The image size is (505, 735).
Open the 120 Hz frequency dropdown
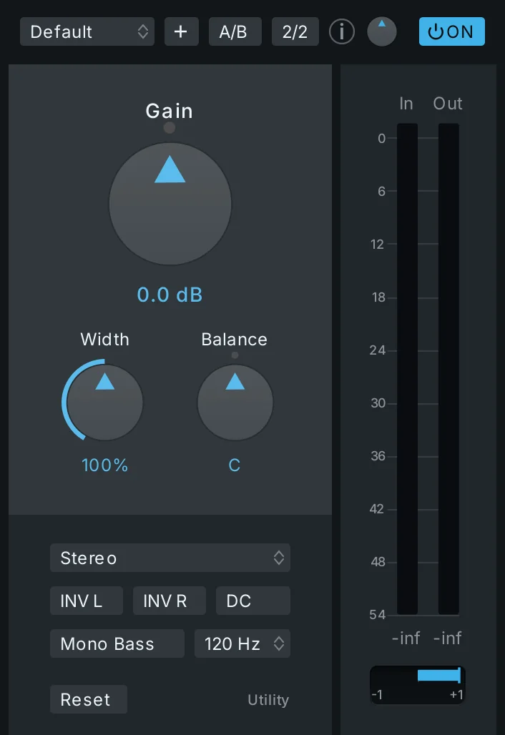point(242,643)
